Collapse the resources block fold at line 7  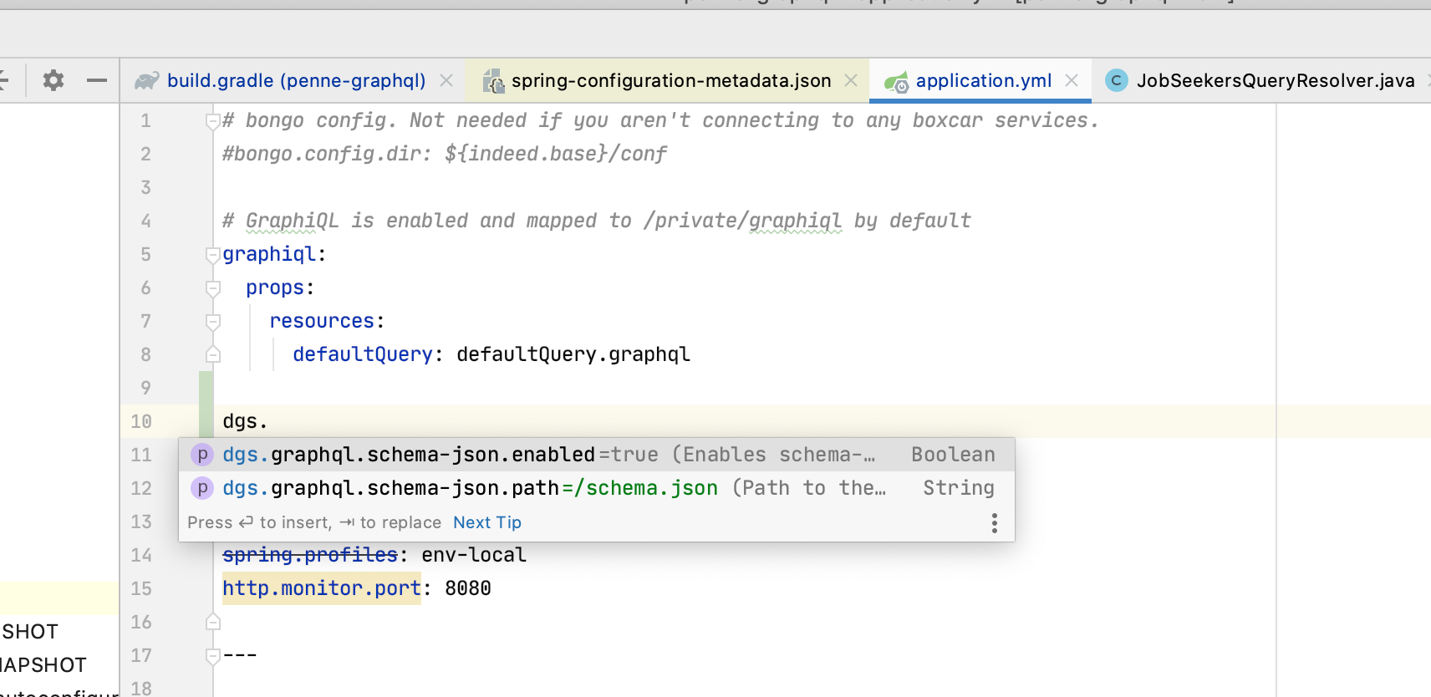click(x=213, y=322)
